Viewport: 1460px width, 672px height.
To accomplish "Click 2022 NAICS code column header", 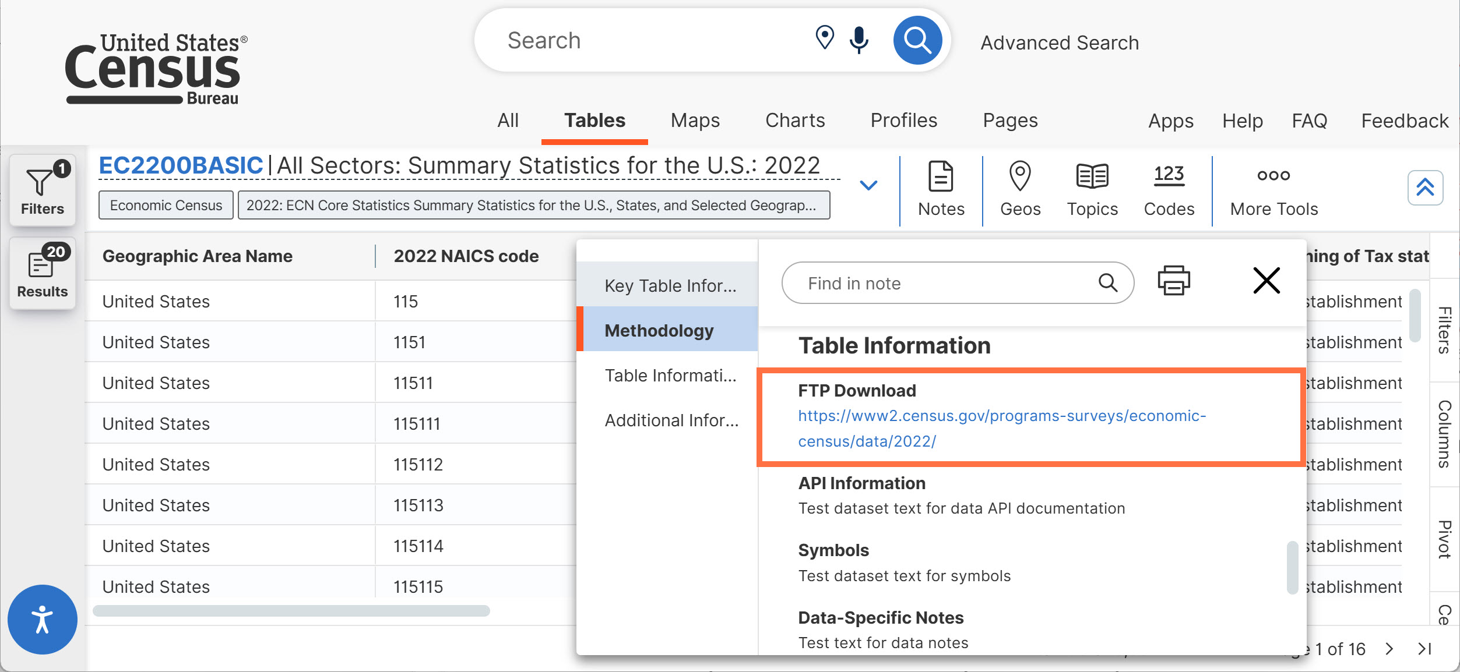I will click(x=466, y=256).
